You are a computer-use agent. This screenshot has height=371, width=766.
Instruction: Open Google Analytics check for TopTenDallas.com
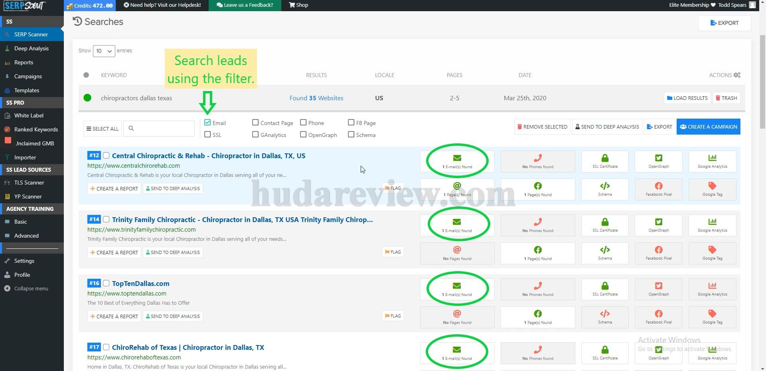click(x=712, y=289)
